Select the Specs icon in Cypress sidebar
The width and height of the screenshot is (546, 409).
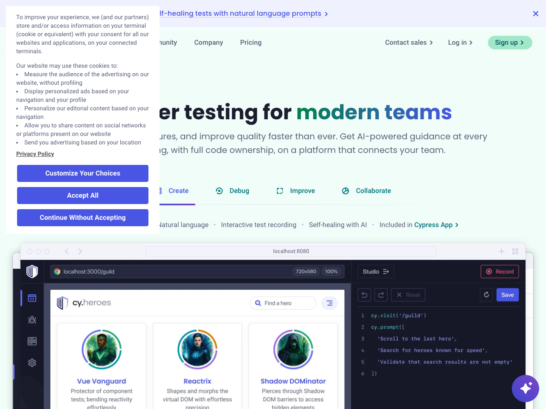(x=32, y=298)
